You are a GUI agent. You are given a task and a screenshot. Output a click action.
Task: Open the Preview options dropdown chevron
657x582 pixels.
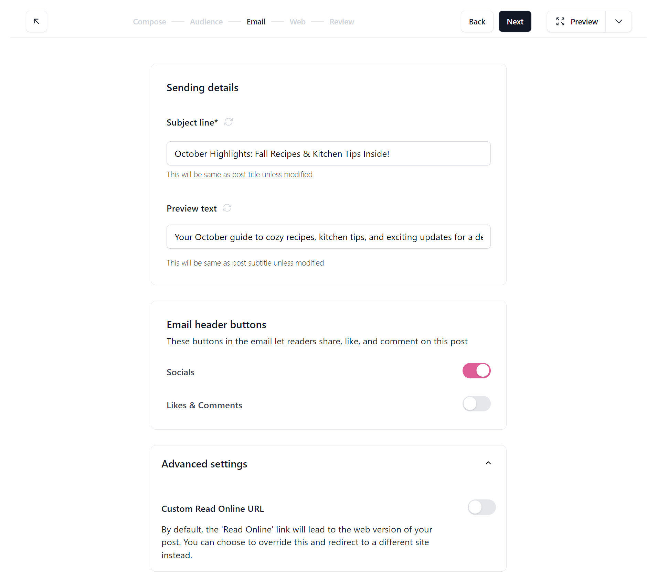click(618, 21)
